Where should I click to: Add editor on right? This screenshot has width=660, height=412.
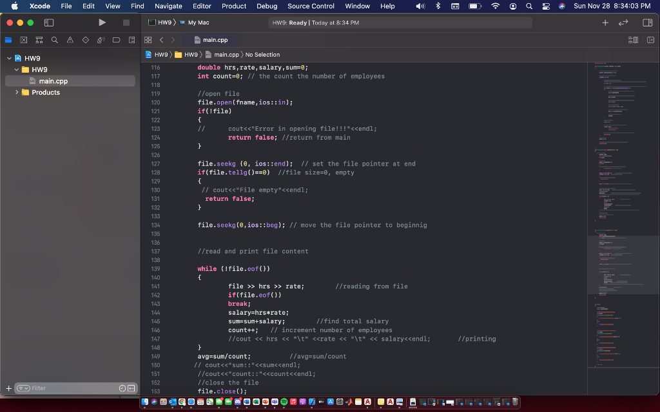pos(650,40)
